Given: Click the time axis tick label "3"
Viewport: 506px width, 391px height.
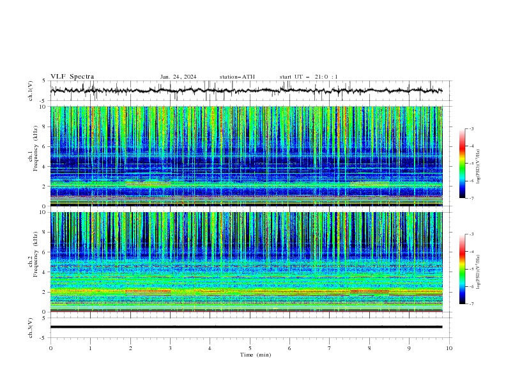Looking at the screenshot, I should 171,348.
